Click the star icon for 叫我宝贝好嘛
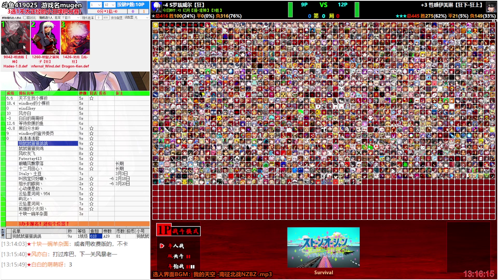 pos(91,179)
